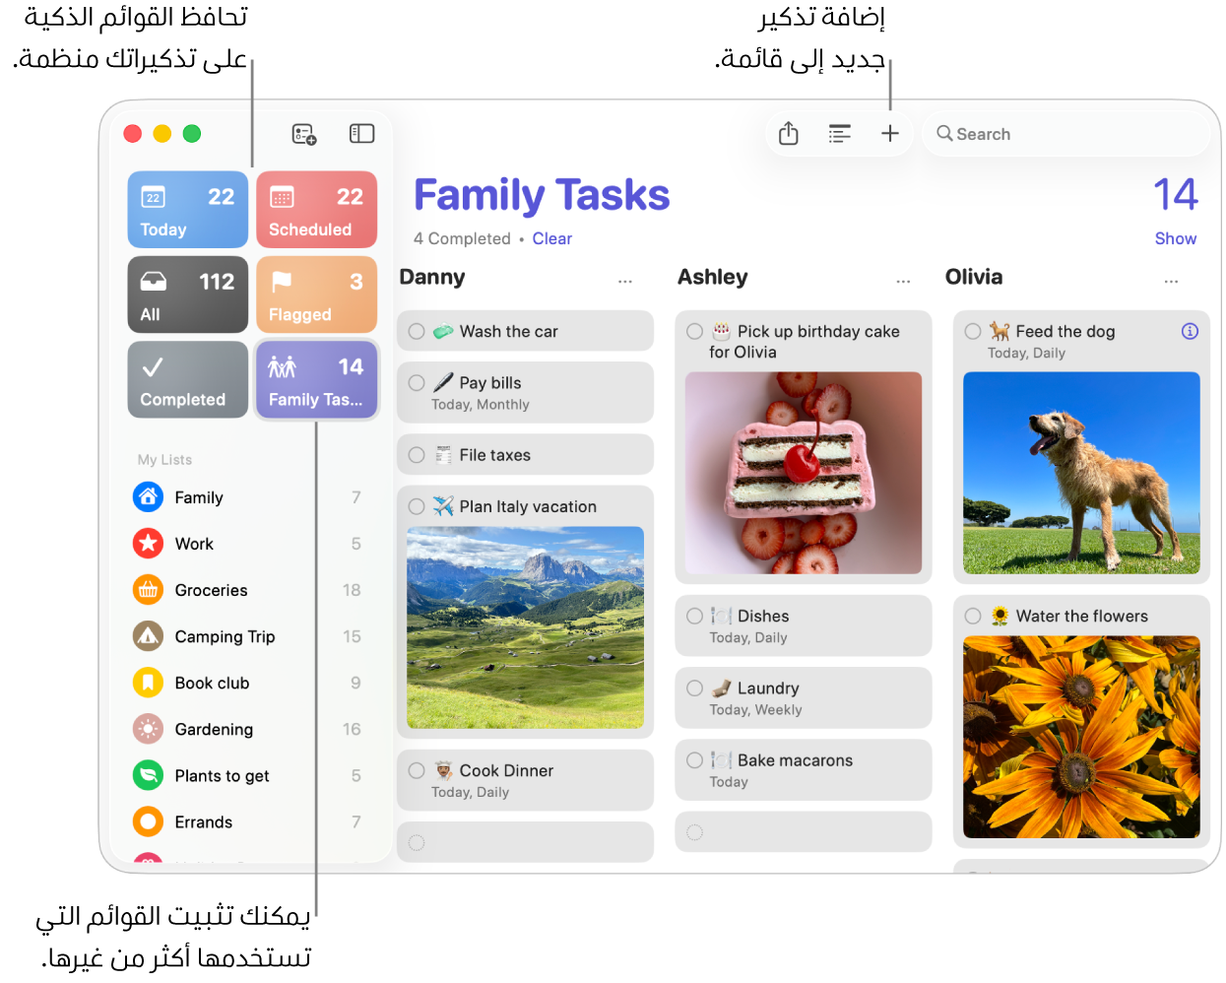The height and width of the screenshot is (983, 1226).
Task: Click the Dishes plate emoji
Action: click(x=722, y=616)
